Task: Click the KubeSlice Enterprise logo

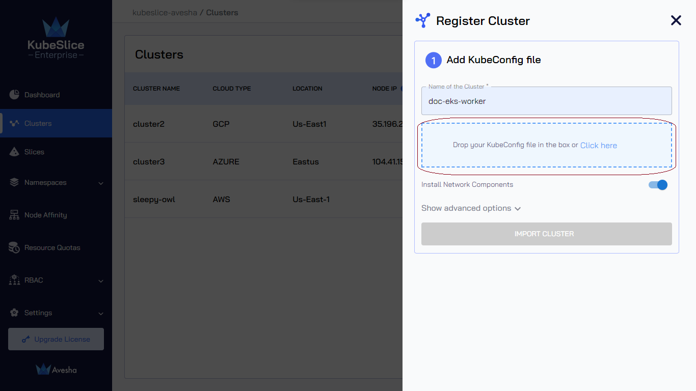Action: [56, 39]
